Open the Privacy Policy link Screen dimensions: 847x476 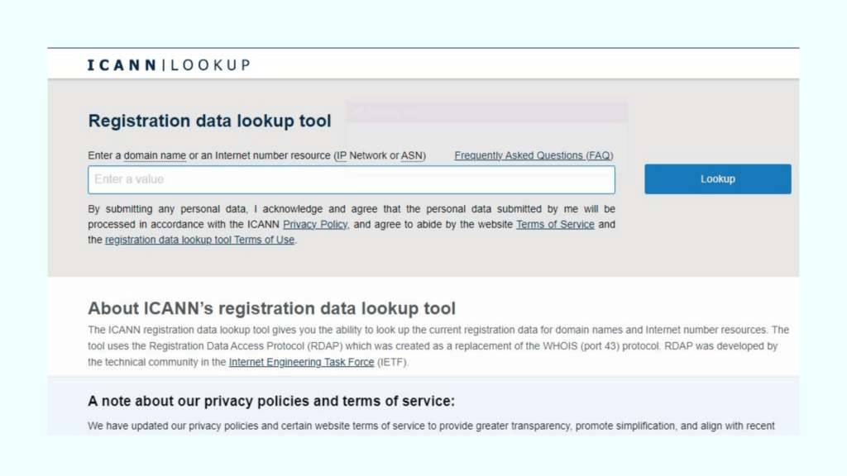[x=315, y=225]
